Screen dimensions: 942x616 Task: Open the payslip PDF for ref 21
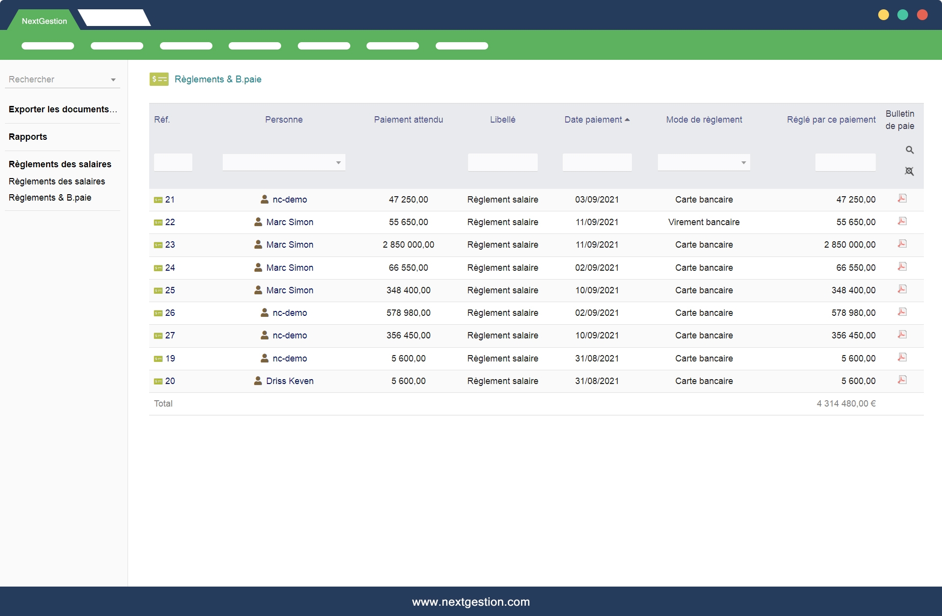click(x=902, y=199)
